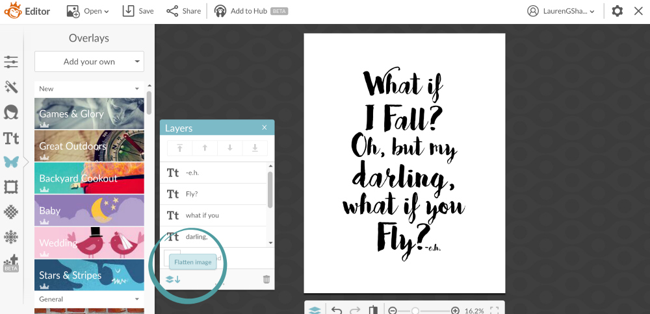
Task: Select the Effects magic wand tab
Action: (11, 87)
